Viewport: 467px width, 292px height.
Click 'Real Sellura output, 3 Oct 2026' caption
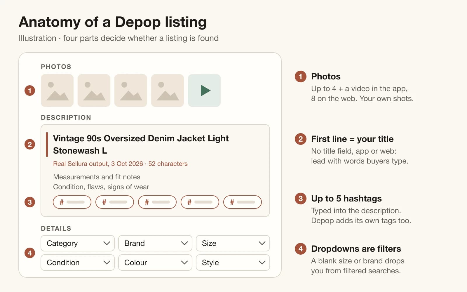[x=98, y=164]
